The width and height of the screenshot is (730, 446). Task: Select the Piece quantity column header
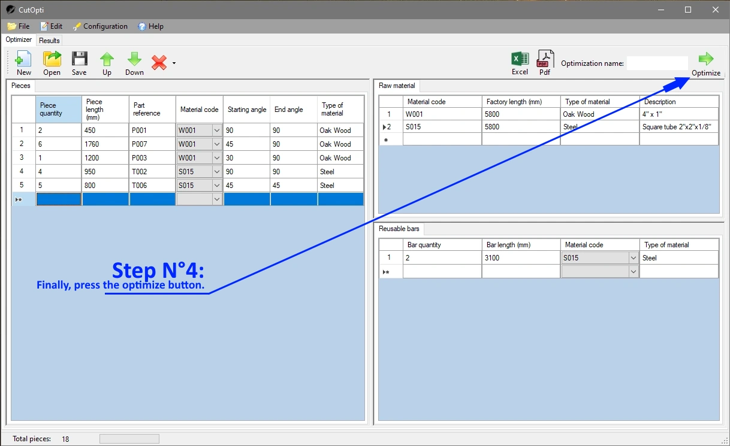pyautogui.click(x=58, y=110)
